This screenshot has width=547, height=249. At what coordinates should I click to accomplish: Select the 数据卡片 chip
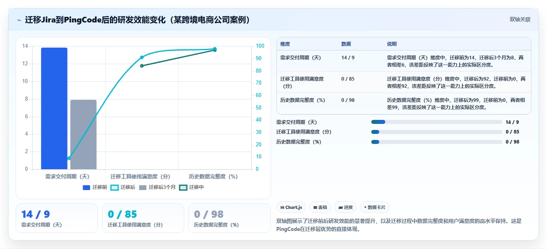[374, 207]
